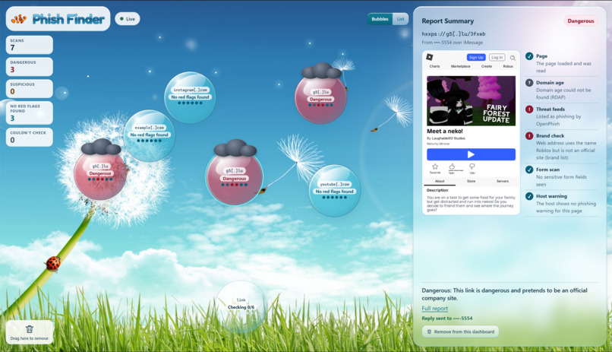Click the Sign Up button in preview
This screenshot has width=612, height=352.
point(476,58)
